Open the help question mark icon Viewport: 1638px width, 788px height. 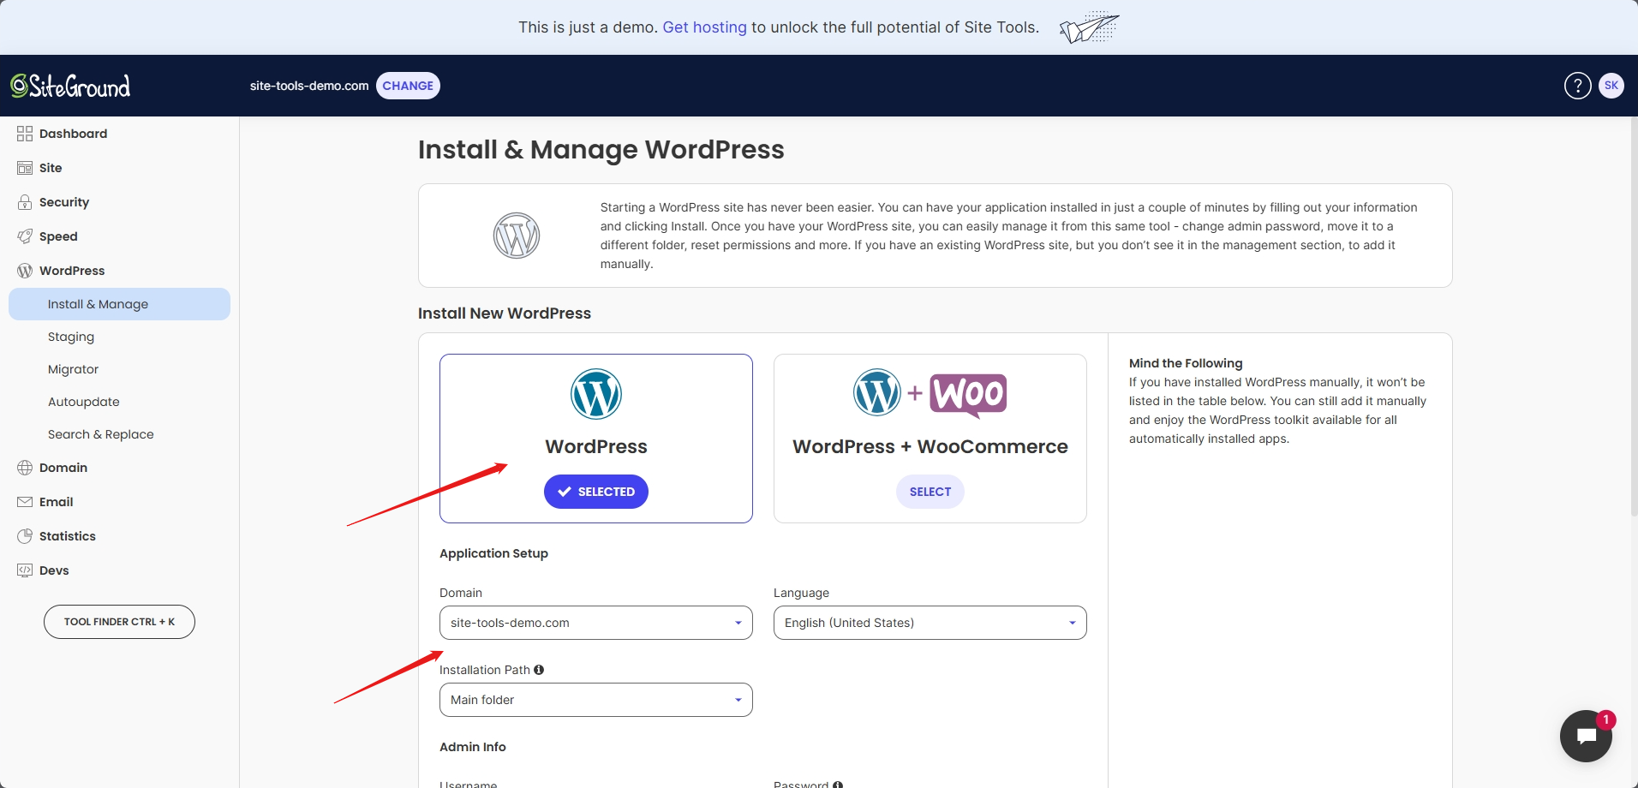pyautogui.click(x=1577, y=86)
